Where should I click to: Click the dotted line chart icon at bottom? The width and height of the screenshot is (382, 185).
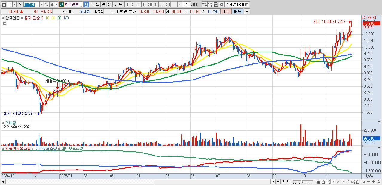point(328,182)
